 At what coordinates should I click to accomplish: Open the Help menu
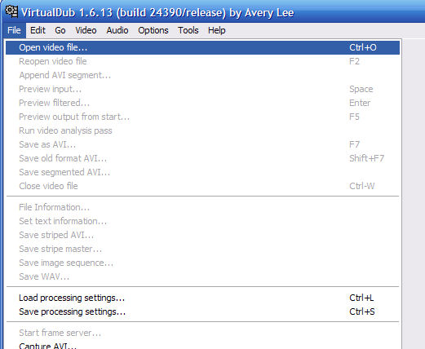[x=217, y=30]
